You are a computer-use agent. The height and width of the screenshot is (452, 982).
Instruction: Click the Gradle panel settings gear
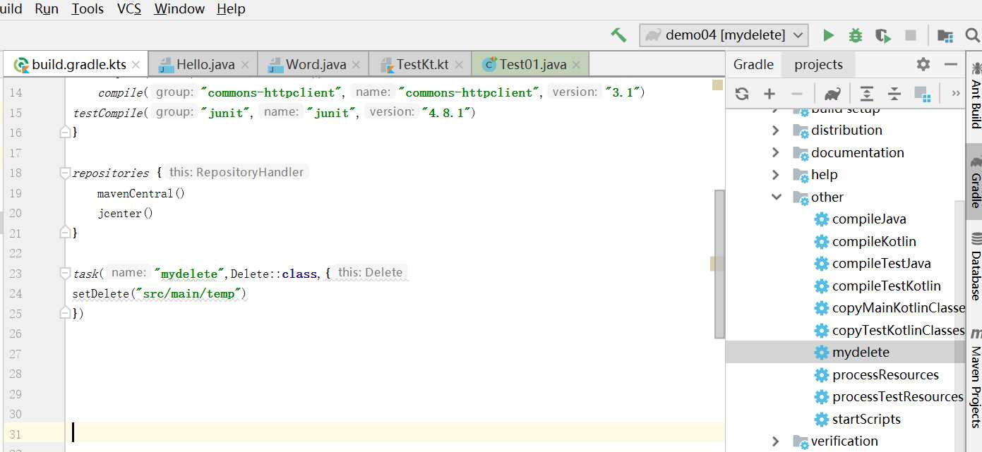click(923, 64)
